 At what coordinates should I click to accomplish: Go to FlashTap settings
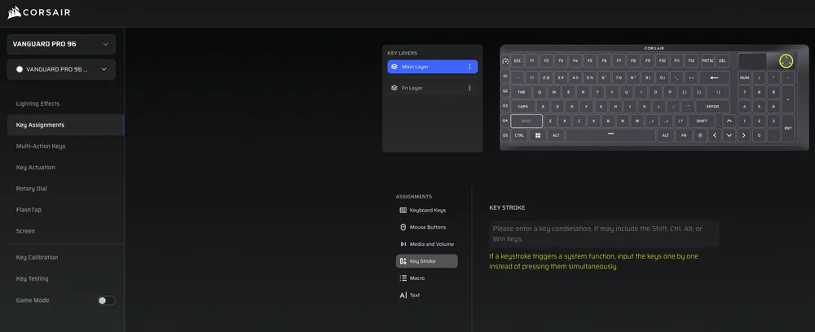[65, 210]
